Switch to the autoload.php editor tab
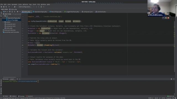This screenshot has height=99, width=177. (101, 12)
